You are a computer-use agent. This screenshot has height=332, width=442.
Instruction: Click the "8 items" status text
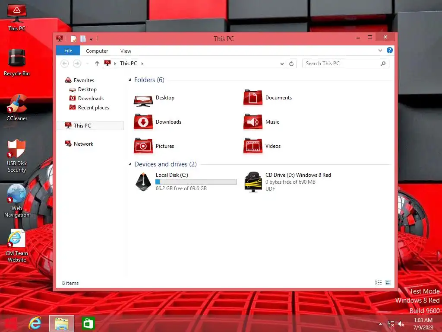[x=70, y=283]
